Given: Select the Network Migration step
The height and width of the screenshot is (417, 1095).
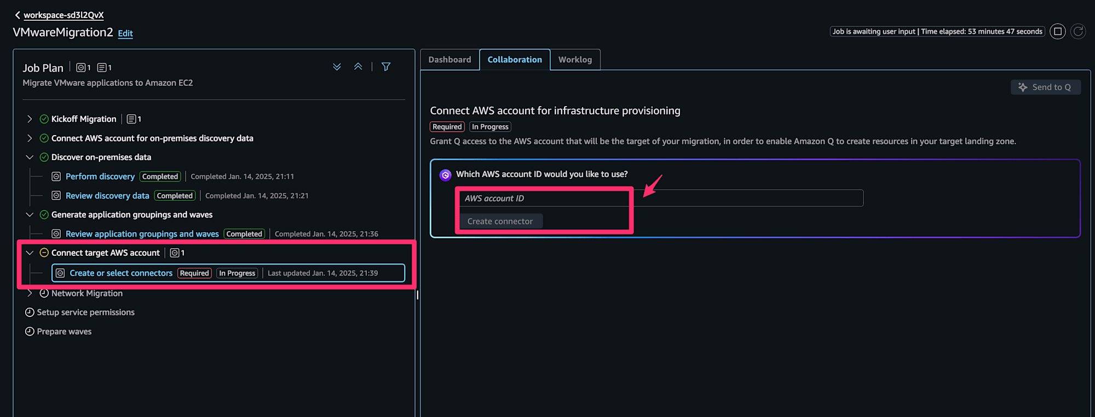Looking at the screenshot, I should [87, 293].
